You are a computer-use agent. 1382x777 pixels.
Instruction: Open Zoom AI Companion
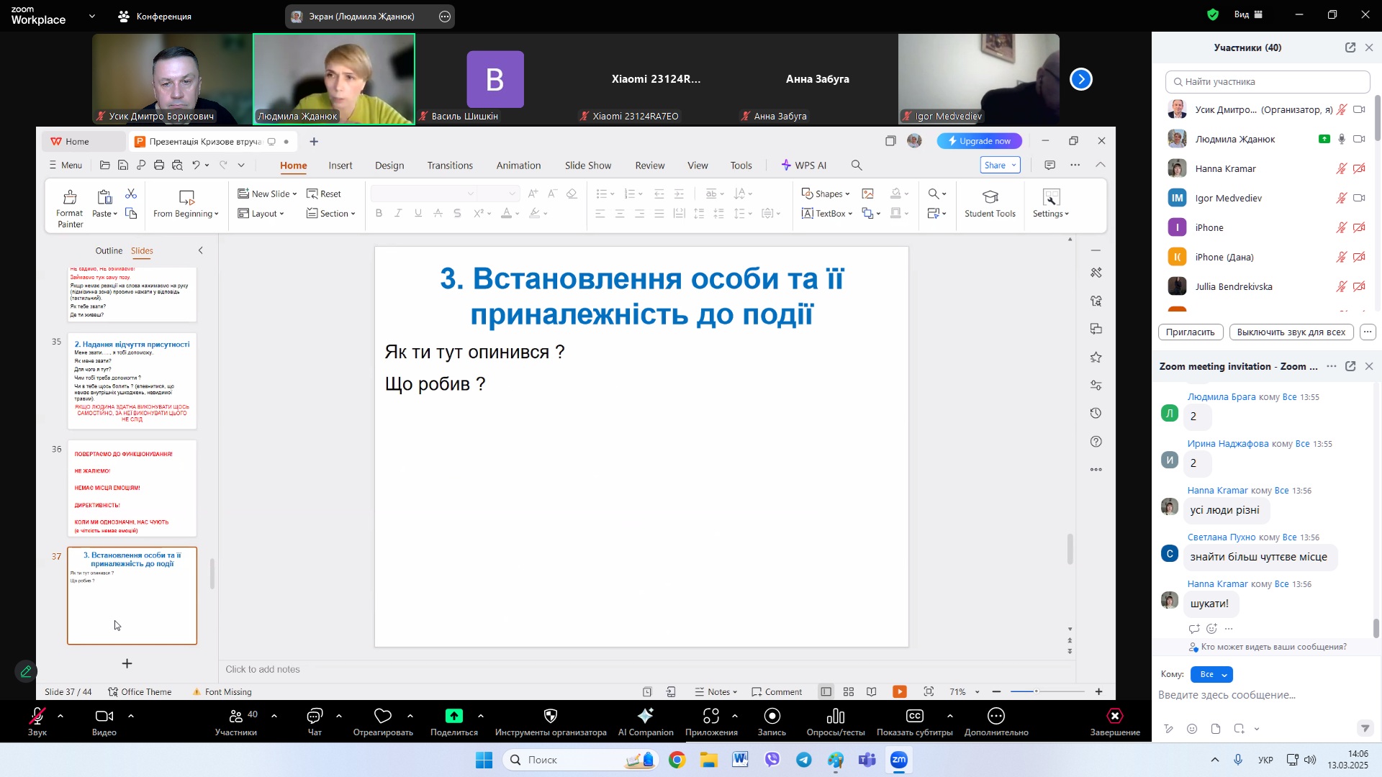coord(646,722)
